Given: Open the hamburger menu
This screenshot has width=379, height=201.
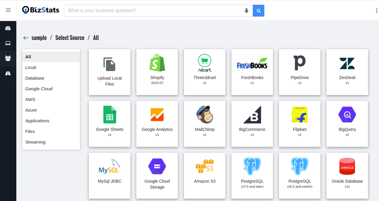Looking at the screenshot, I should tap(8, 10).
